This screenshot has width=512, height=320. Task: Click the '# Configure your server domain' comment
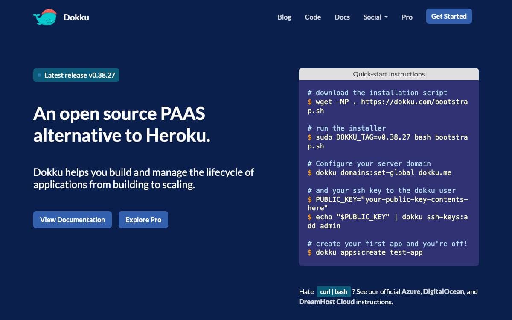(x=369, y=163)
